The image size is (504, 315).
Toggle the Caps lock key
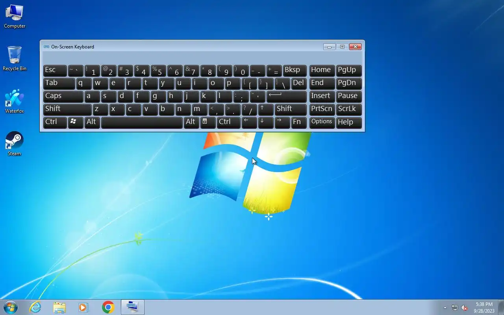point(63,96)
